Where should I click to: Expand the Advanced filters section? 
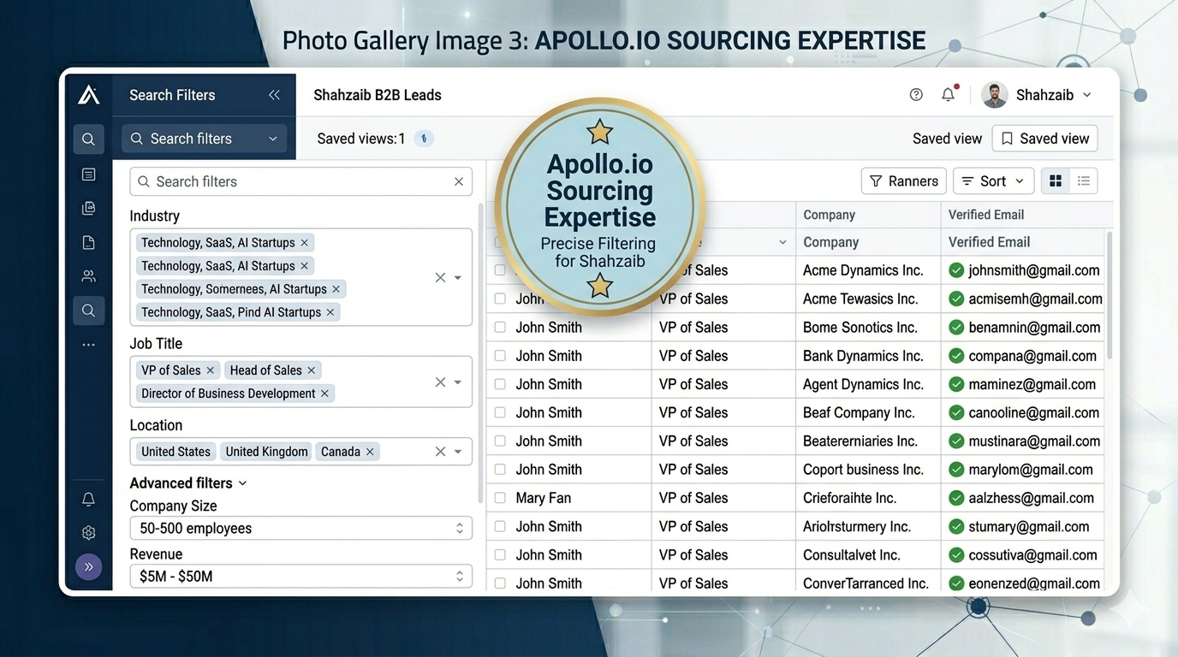click(x=187, y=483)
